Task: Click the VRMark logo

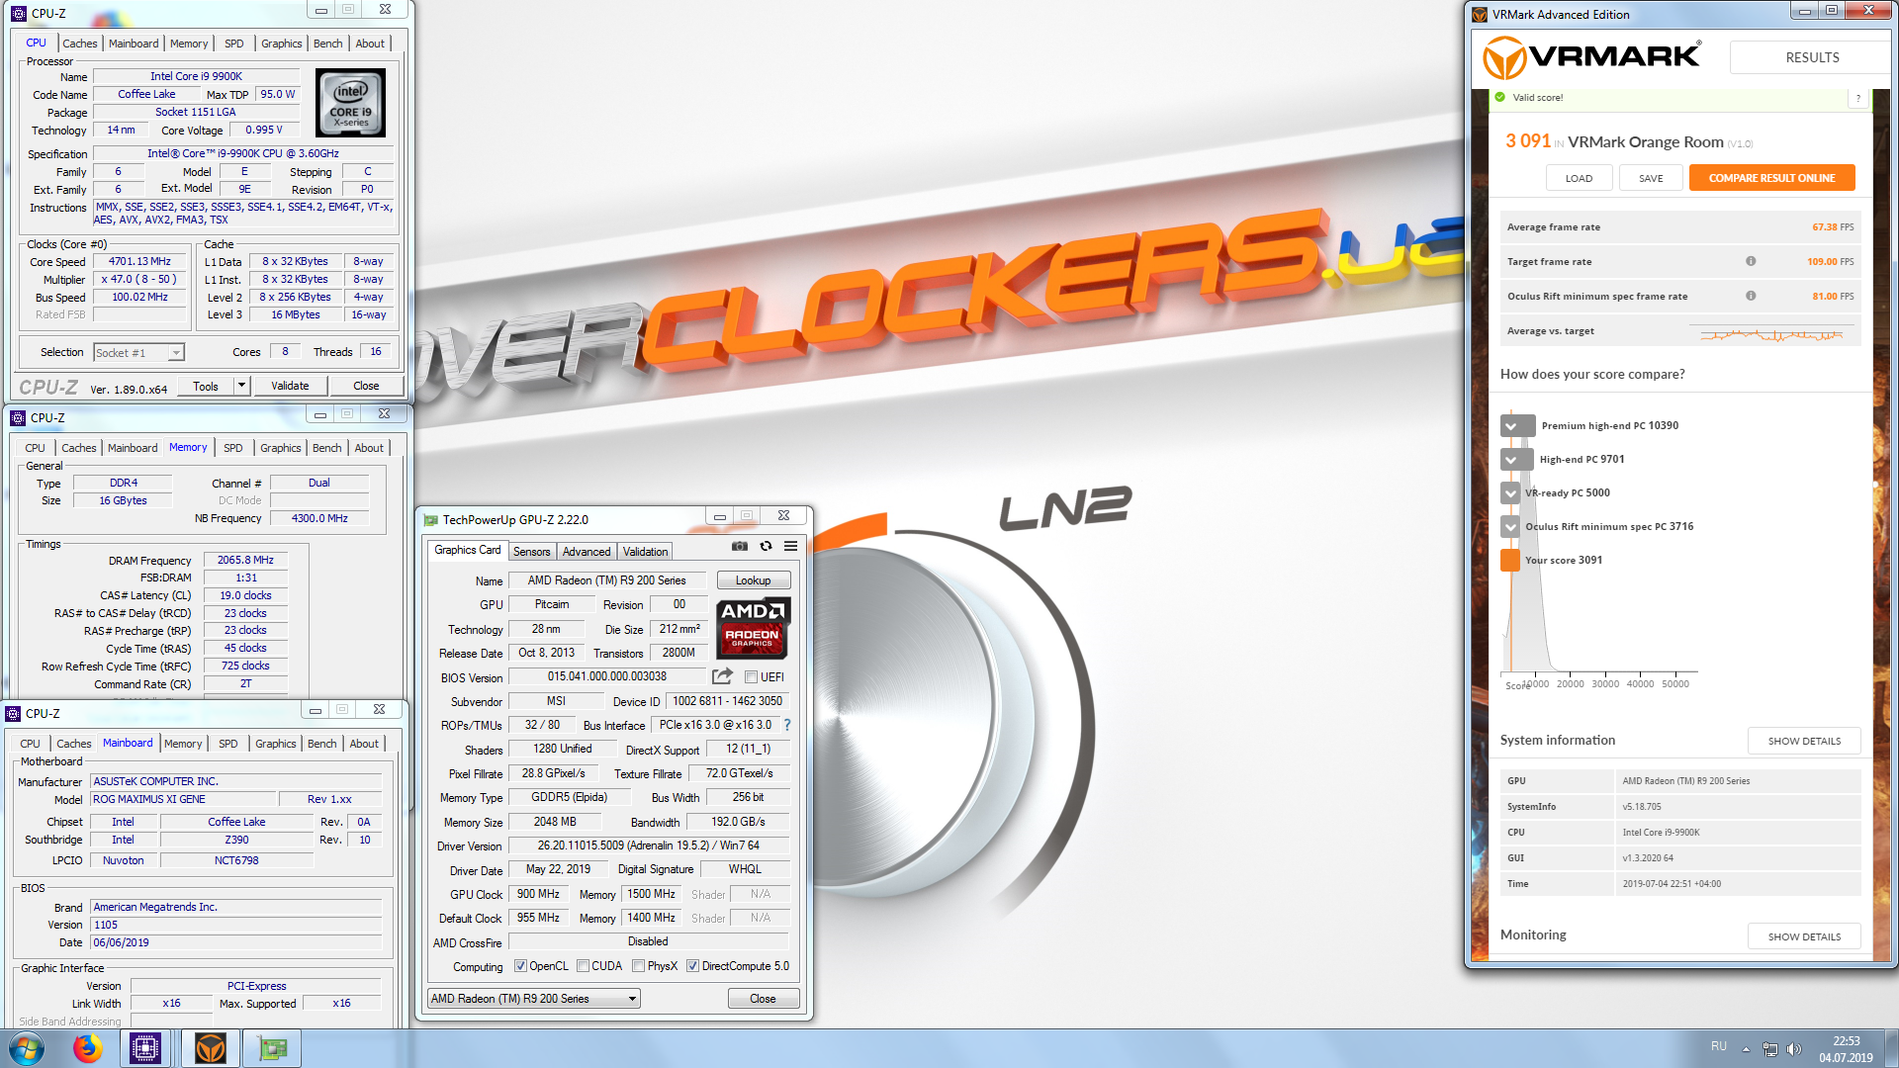Action: tap(1592, 57)
